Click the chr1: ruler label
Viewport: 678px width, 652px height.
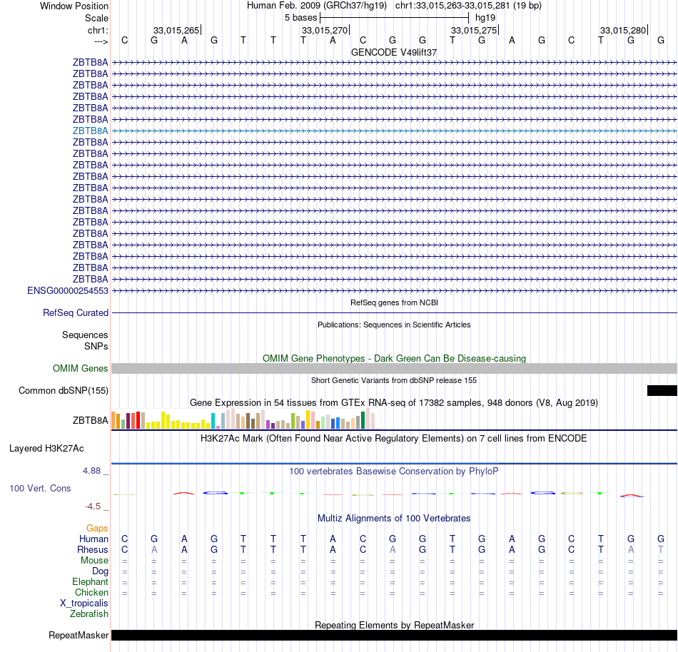[98, 30]
